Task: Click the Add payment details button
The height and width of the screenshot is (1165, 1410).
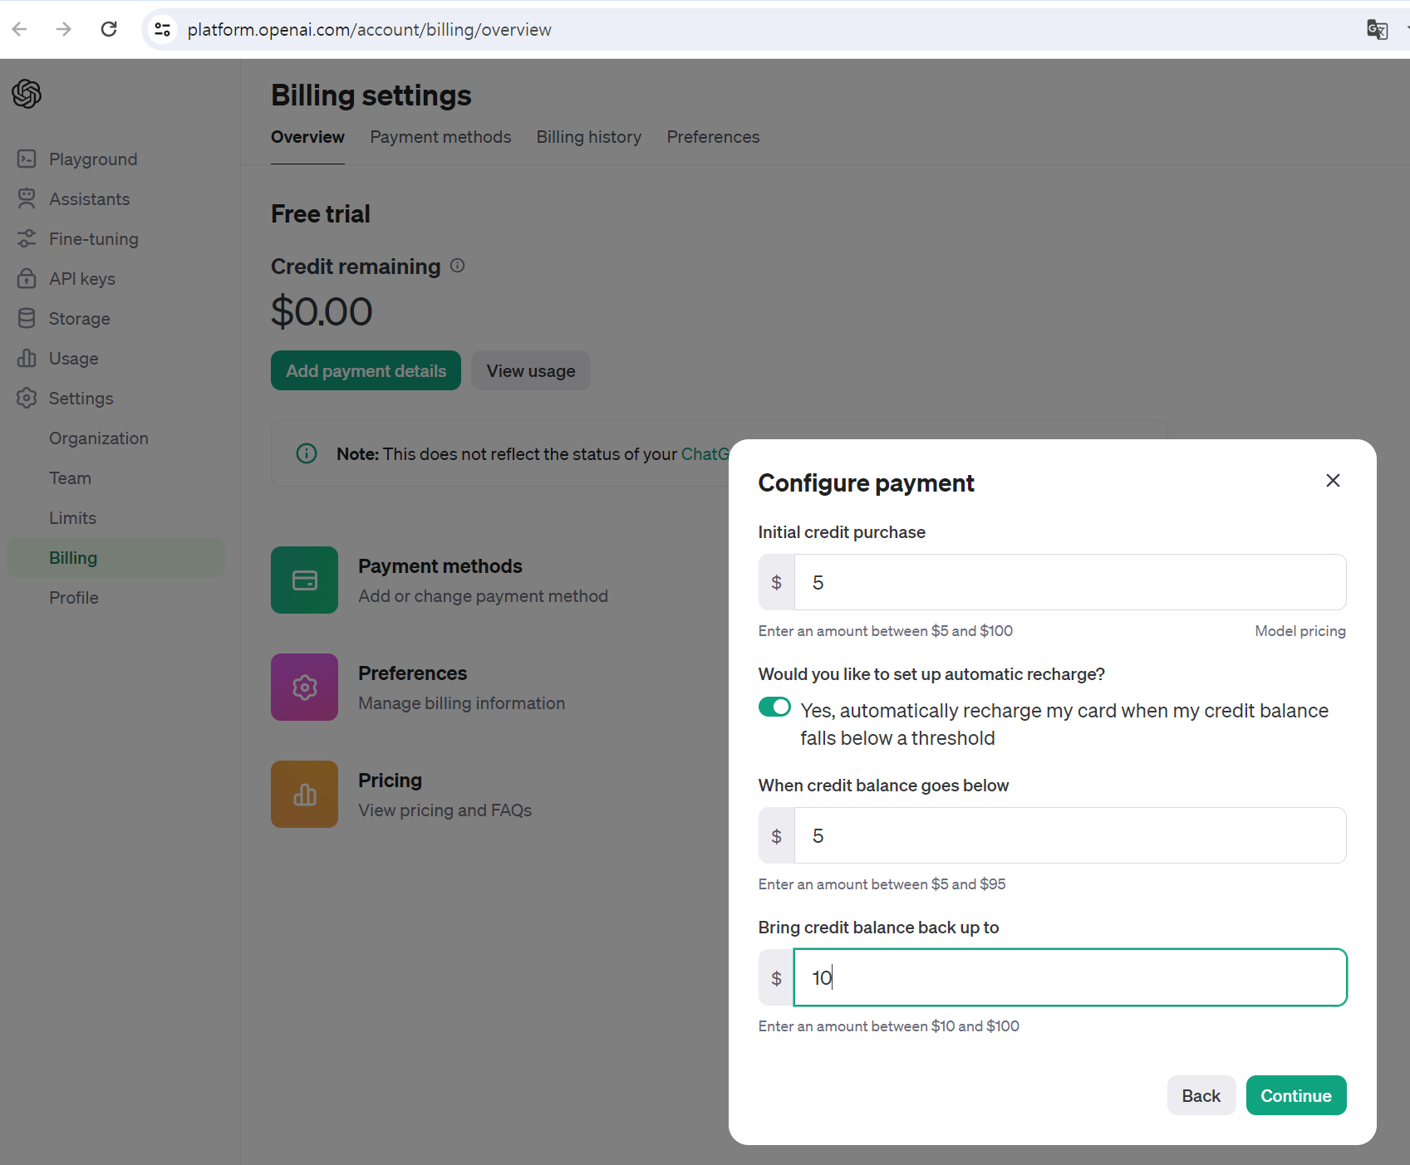Action: click(366, 370)
